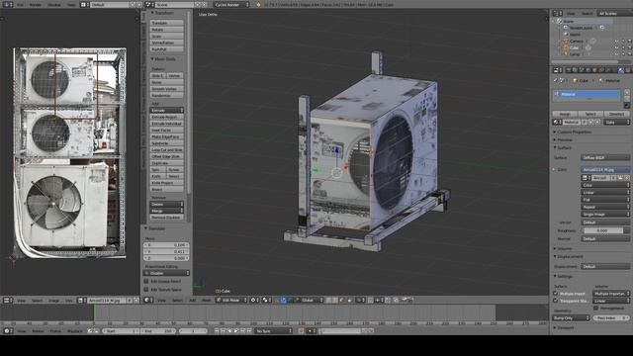The width and height of the screenshot is (633, 356).
Task: Open the Playback menu in timeline
Action: (x=75, y=331)
